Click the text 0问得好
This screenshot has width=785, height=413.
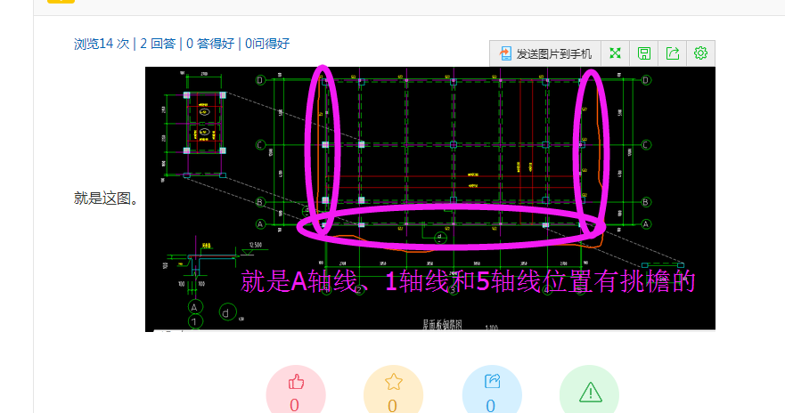coord(267,44)
